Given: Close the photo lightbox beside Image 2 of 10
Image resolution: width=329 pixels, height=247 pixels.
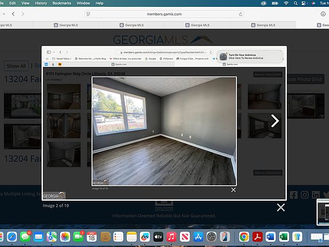Looking at the screenshot, I should coord(281,208).
